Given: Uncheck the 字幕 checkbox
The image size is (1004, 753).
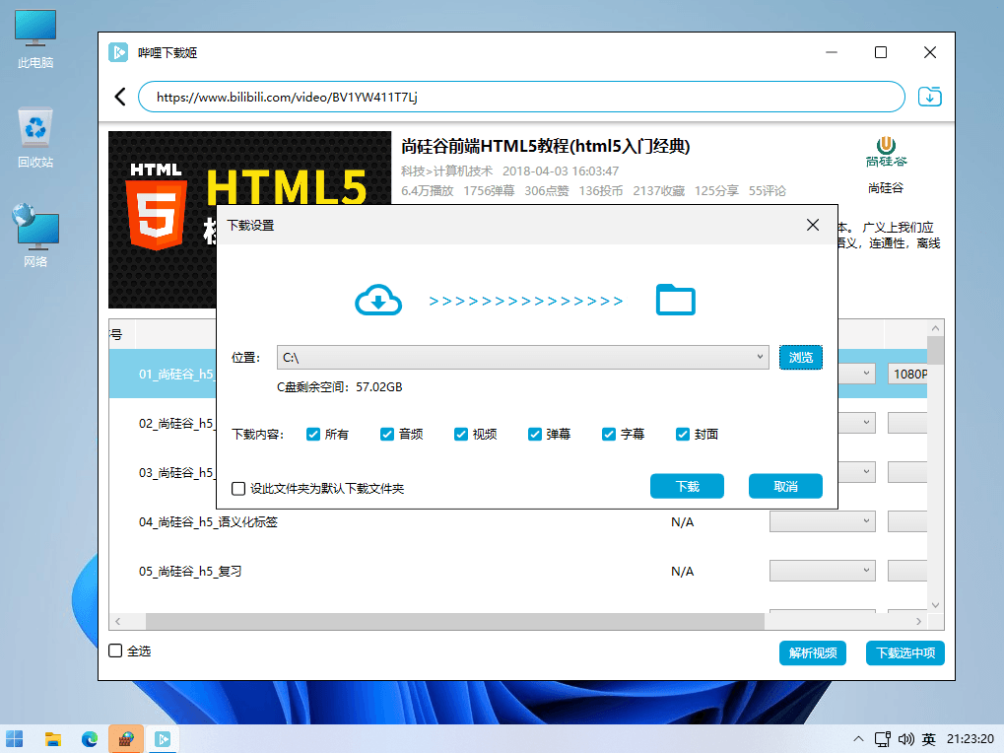Looking at the screenshot, I should click(x=609, y=434).
